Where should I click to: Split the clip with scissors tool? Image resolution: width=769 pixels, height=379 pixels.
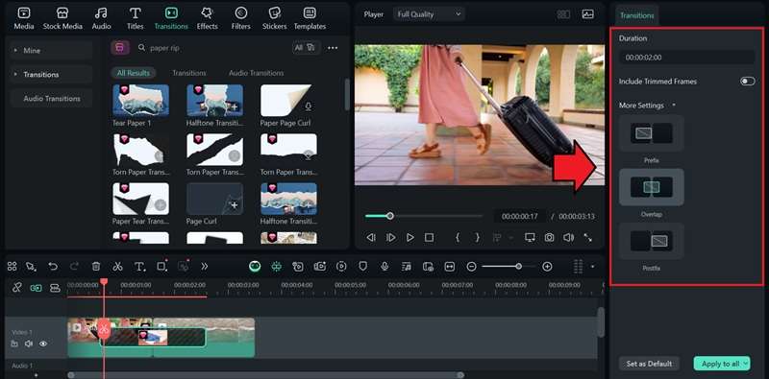coord(117,267)
